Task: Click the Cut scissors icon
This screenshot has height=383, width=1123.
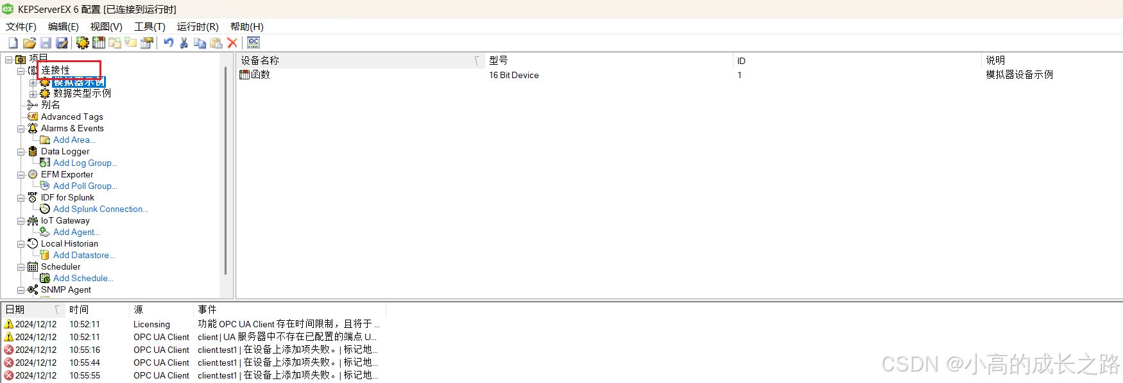Action: pos(184,43)
